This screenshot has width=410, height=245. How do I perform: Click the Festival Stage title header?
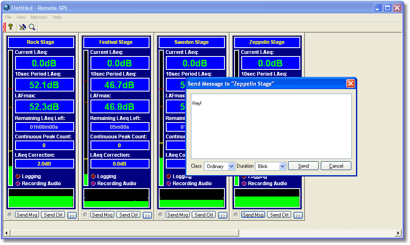116,42
